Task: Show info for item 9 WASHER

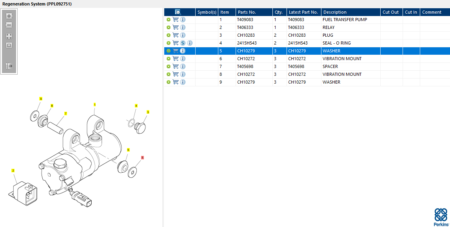Action: pyautogui.click(x=183, y=82)
